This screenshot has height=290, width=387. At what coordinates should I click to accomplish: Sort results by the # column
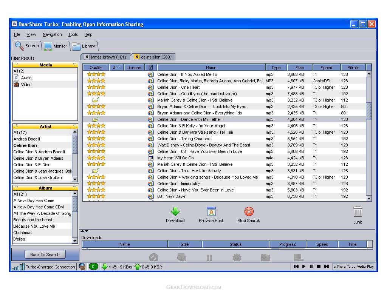116,67
